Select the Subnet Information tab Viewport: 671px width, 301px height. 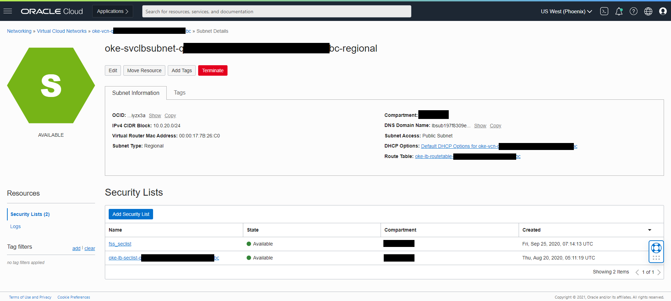pyautogui.click(x=136, y=93)
